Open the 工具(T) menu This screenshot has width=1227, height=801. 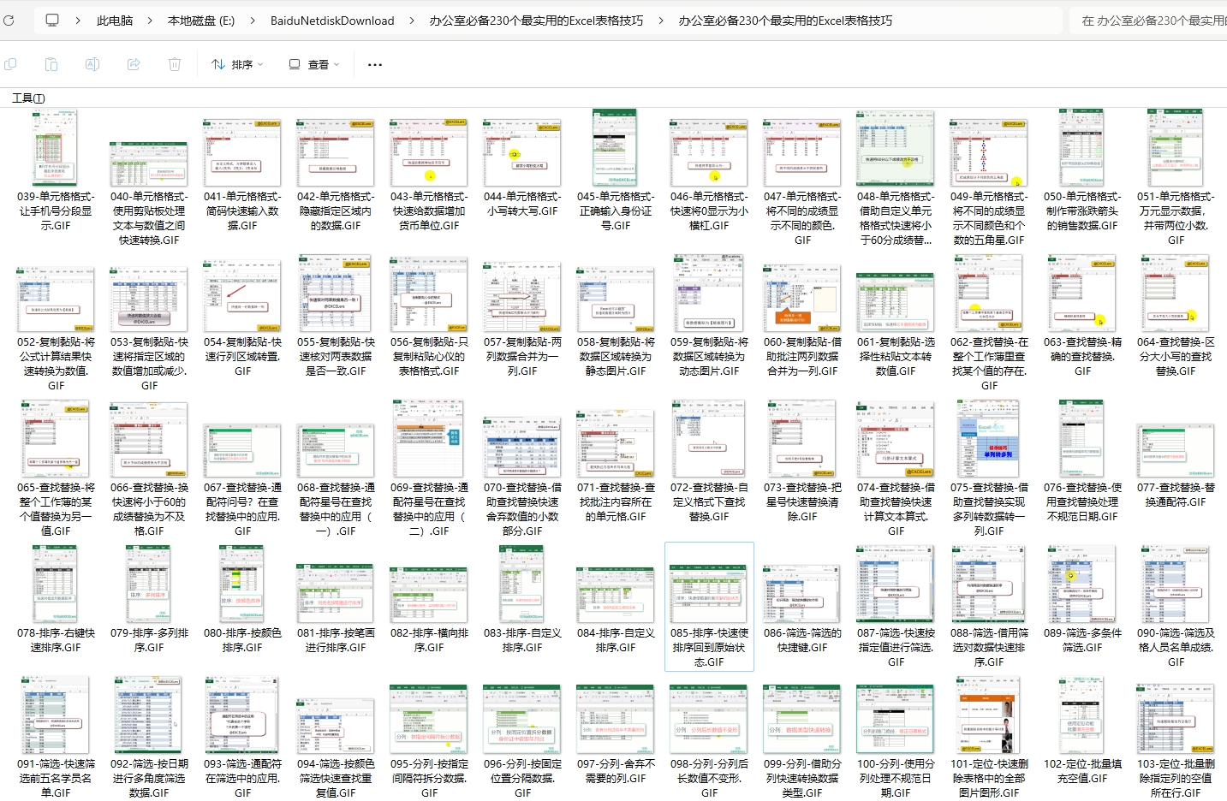pos(28,98)
